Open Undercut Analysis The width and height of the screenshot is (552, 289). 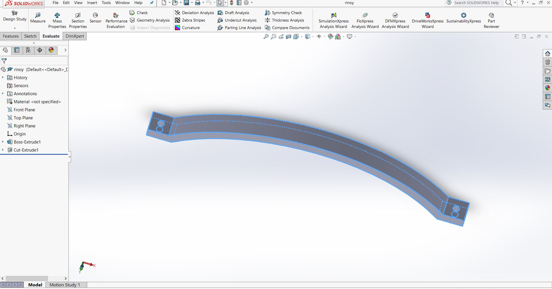(237, 20)
